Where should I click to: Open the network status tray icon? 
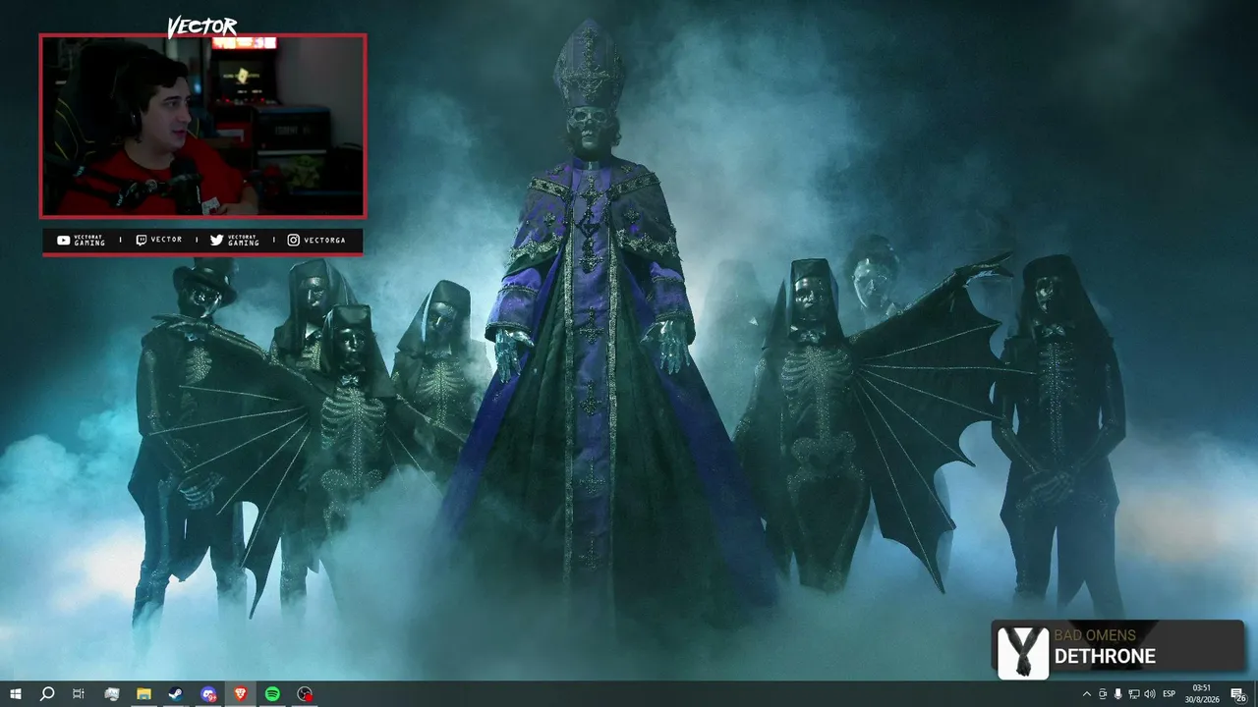(1133, 694)
